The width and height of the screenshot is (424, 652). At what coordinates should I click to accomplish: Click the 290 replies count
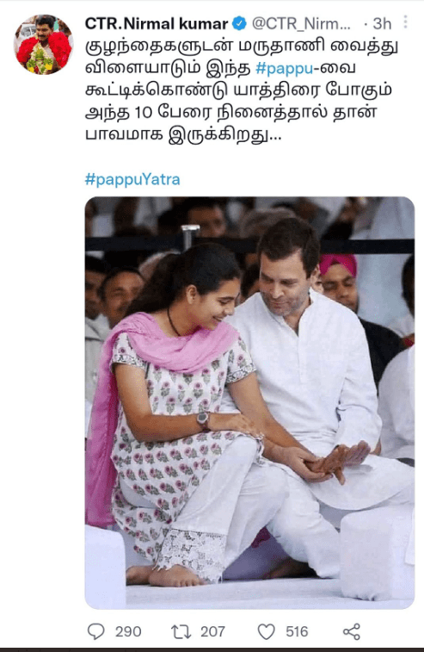(x=128, y=632)
